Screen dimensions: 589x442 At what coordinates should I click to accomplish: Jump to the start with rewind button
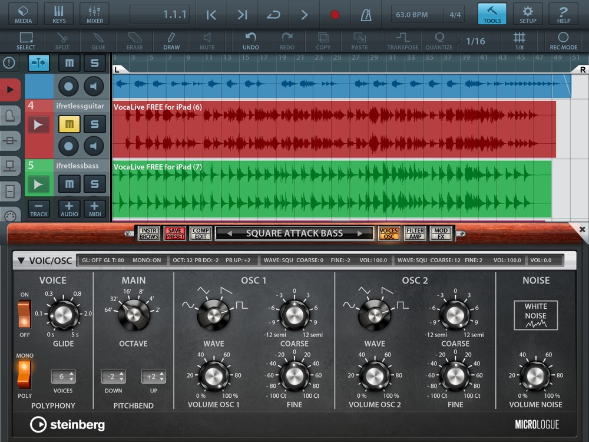[x=211, y=15]
